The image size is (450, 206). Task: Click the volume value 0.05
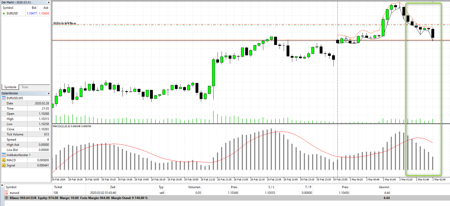point(198,193)
